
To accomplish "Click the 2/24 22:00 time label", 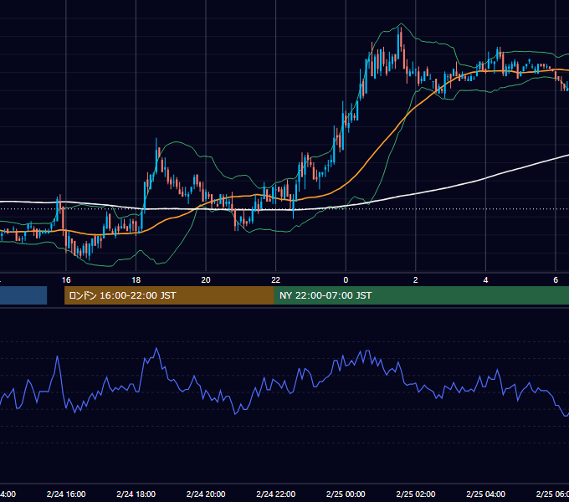I will point(276,494).
